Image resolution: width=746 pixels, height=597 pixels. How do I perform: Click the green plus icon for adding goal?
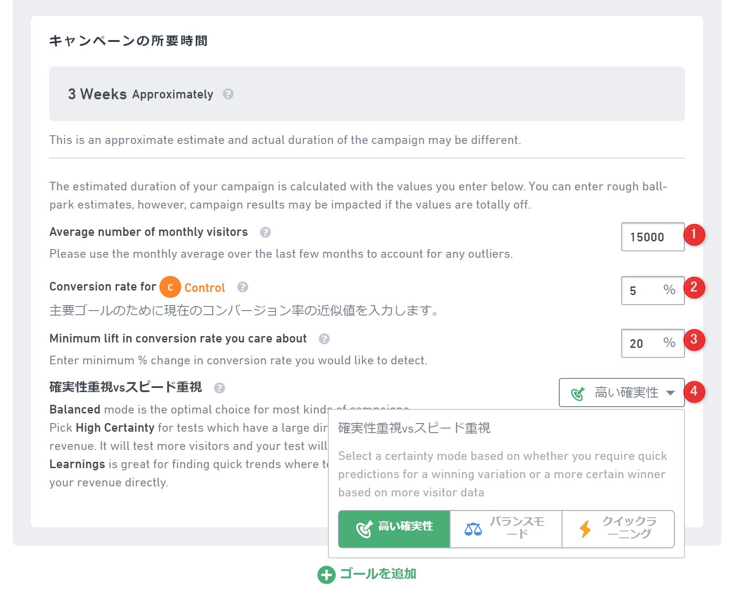pyautogui.click(x=326, y=575)
